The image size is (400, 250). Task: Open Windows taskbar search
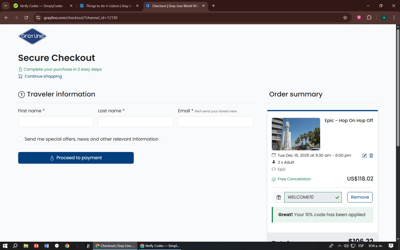tap(15, 246)
